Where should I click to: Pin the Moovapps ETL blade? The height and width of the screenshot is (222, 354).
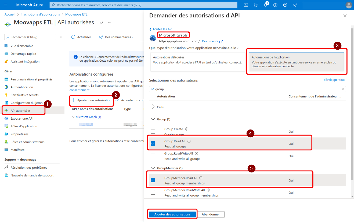[x=102, y=23]
